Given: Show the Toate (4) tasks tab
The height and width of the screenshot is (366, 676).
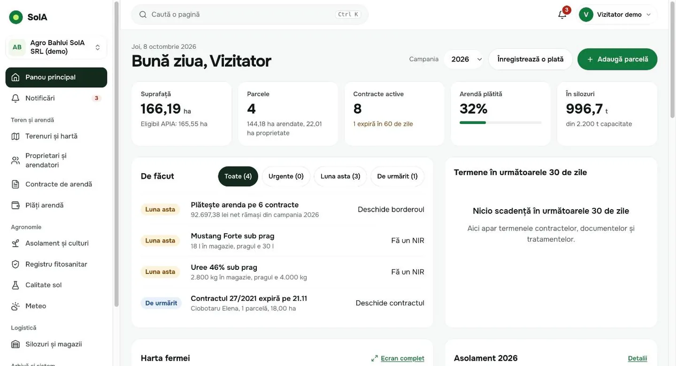Looking at the screenshot, I should coord(238,176).
